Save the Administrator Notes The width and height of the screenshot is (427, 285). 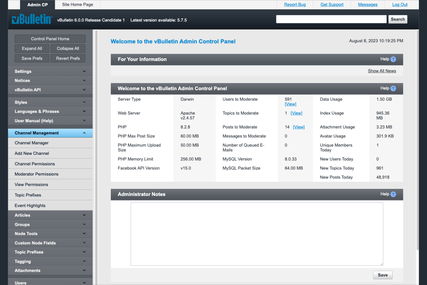click(383, 275)
